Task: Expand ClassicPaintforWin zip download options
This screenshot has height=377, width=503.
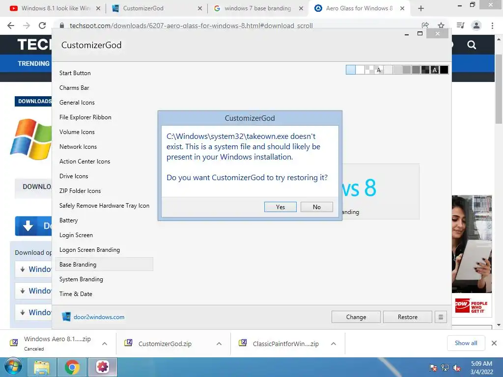Action: 334,344
